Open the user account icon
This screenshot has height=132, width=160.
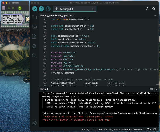point(34,123)
